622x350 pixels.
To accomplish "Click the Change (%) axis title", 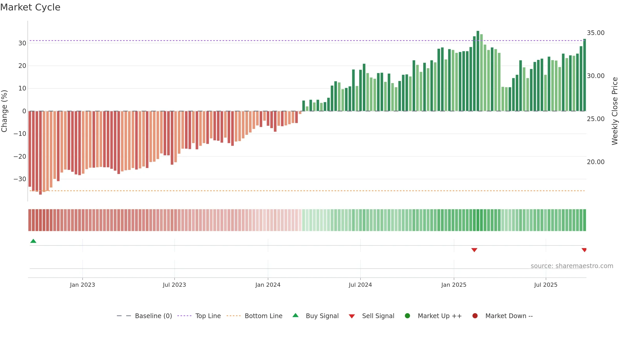I will point(4,111).
